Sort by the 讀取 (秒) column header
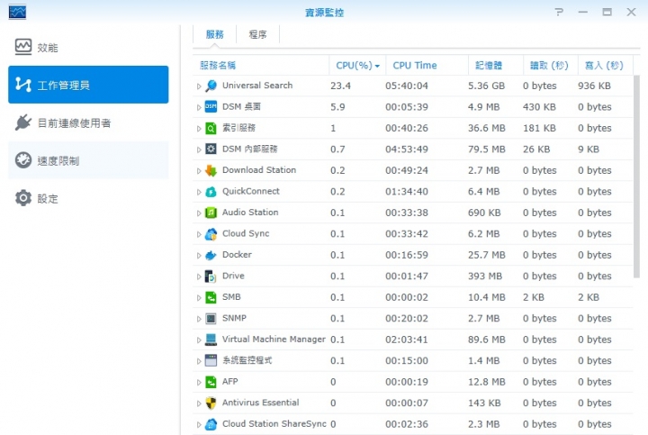The image size is (648, 435). click(x=551, y=66)
